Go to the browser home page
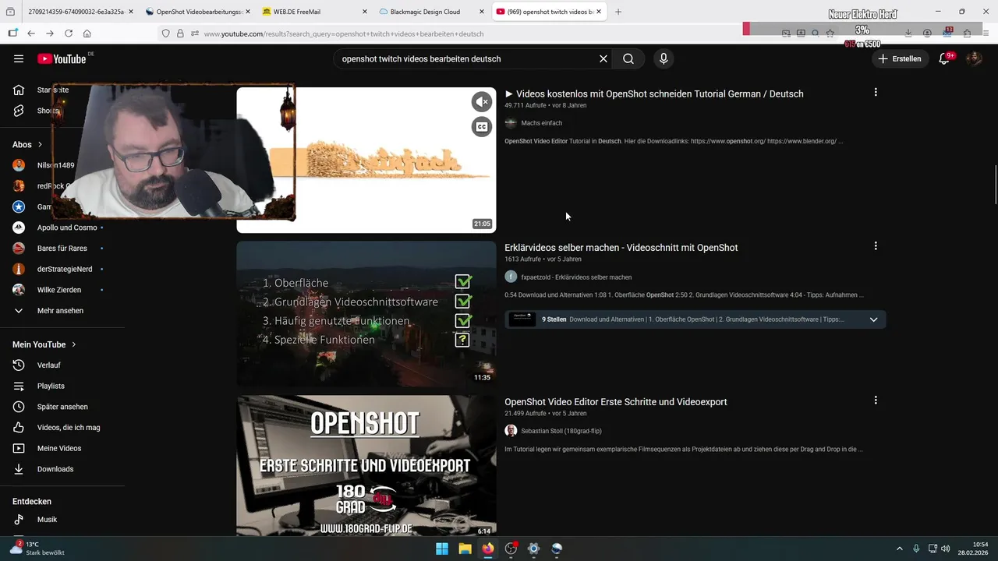 point(87,34)
